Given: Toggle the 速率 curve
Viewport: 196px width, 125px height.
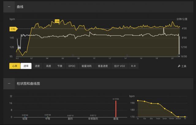Looking at the screenshot, I should 26,66.
